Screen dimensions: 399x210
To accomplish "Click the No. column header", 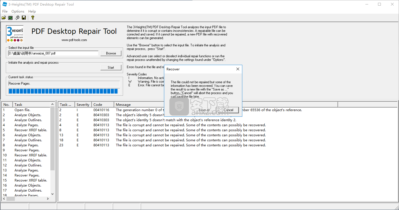I will [x=7, y=104].
